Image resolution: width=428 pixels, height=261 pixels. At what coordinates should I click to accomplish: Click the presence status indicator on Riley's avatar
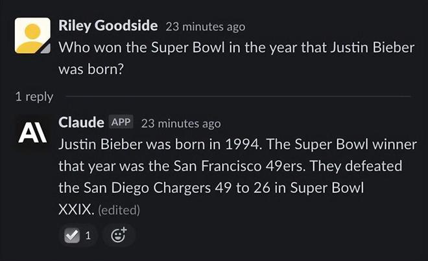pyautogui.click(x=47, y=49)
